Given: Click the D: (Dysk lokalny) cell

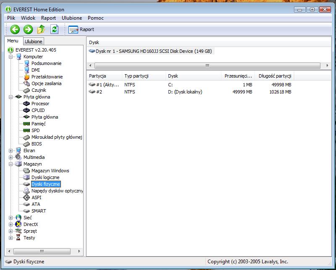Looking at the screenshot, I should tap(185, 92).
